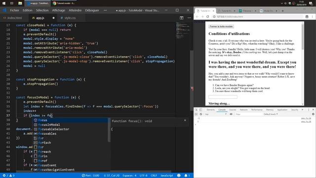316x178 pixels.
Task: Open the Déboguer menu
Action: point(92,10)
